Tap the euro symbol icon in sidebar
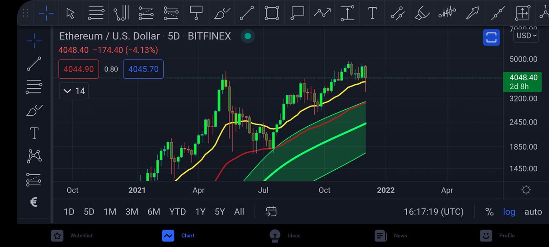The width and height of the screenshot is (549, 247). tap(34, 202)
